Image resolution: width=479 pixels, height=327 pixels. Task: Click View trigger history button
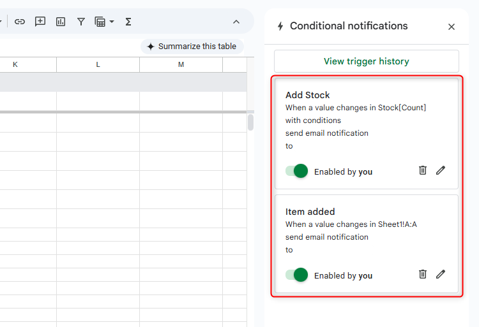(x=366, y=61)
